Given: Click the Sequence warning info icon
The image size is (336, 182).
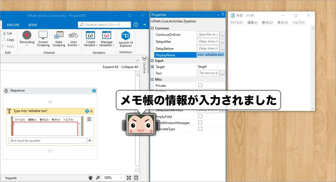Looking at the screenshot, I should pos(94,91).
